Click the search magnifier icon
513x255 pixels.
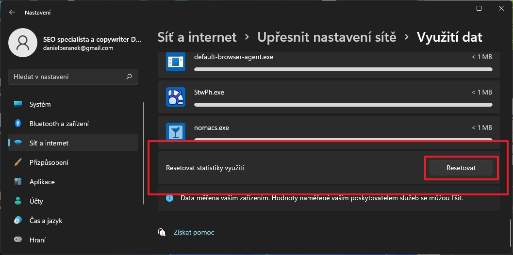click(129, 77)
